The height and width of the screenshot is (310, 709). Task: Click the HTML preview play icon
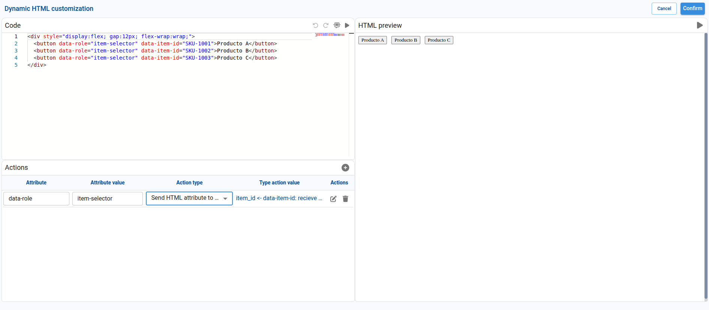point(700,25)
